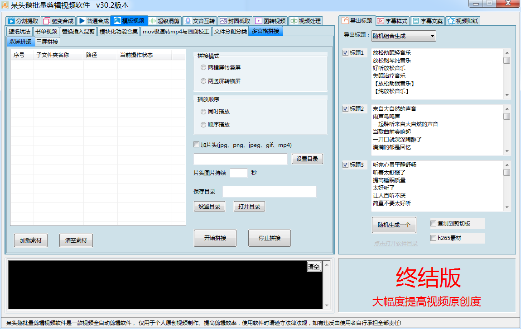Click 标题1 list scrollbar down arrow
Screen dimensions: 521x329
tap(507, 95)
